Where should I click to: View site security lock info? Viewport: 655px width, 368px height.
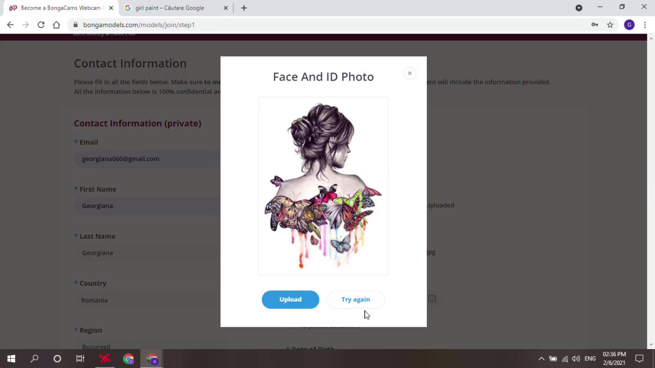(75, 25)
